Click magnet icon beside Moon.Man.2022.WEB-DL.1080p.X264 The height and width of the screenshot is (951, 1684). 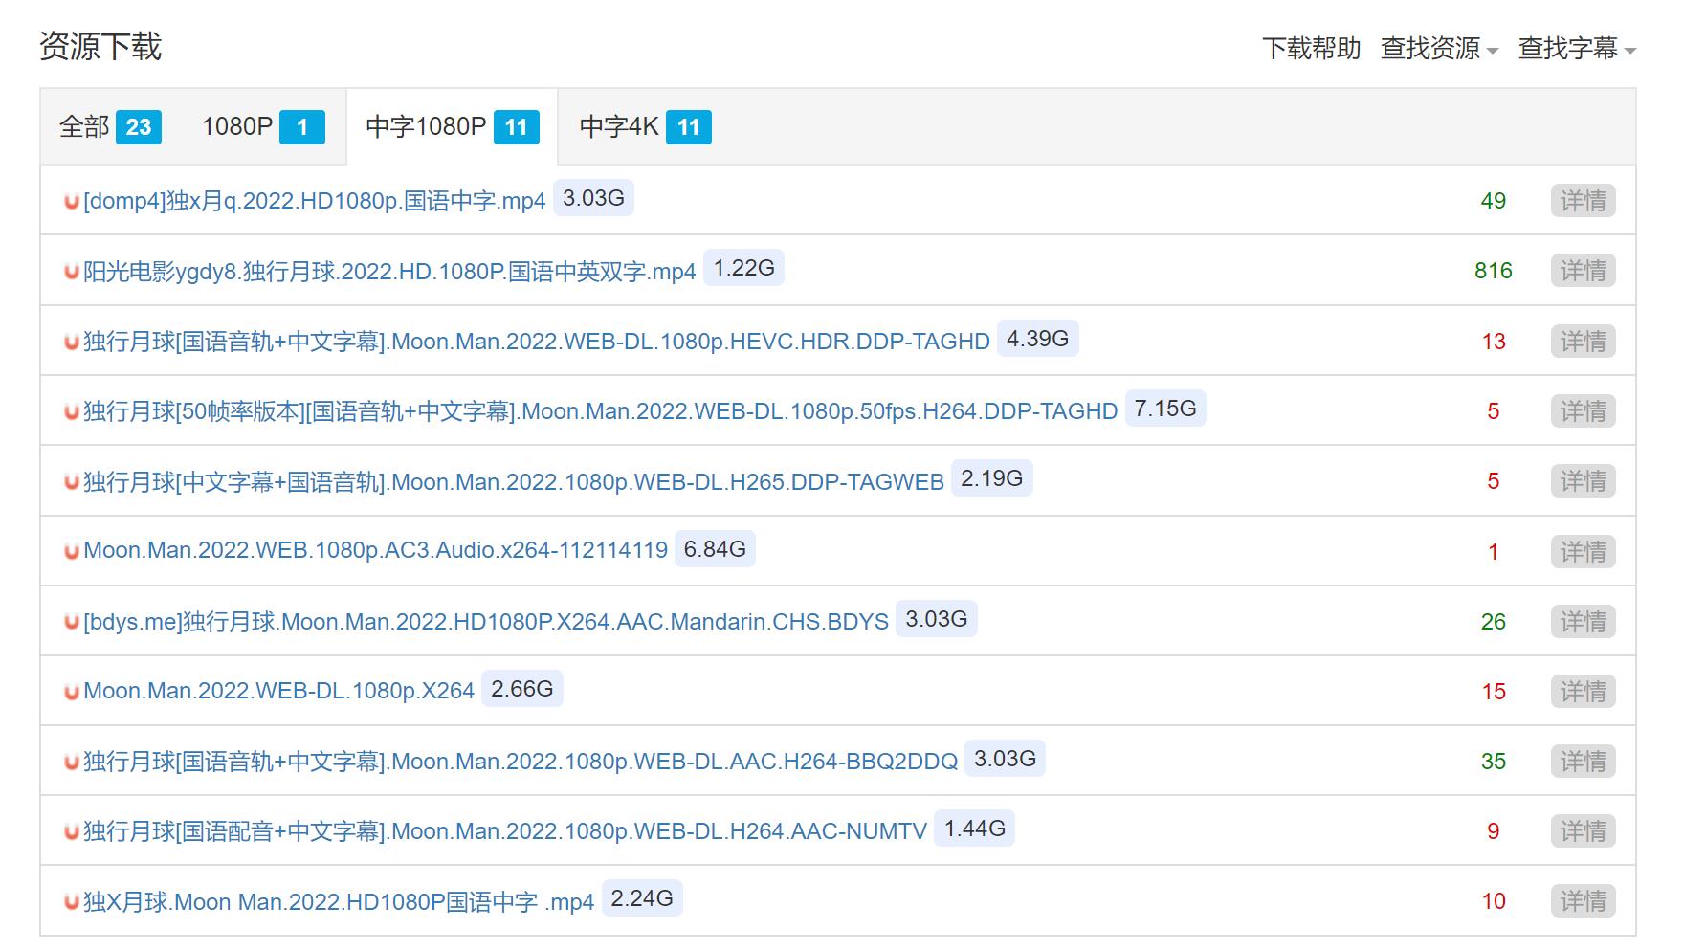[x=71, y=692]
